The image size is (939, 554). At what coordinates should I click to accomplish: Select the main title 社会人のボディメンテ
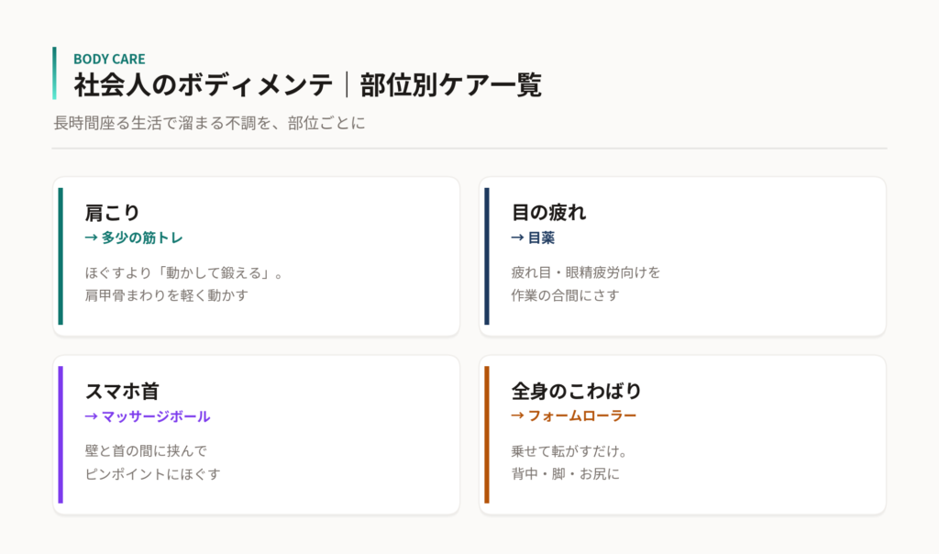click(203, 84)
